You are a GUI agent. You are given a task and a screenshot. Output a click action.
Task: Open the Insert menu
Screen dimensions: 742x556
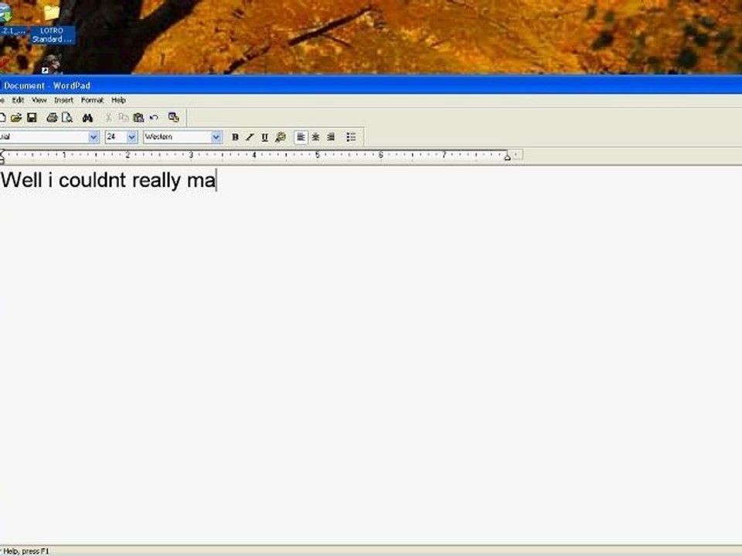click(x=63, y=100)
